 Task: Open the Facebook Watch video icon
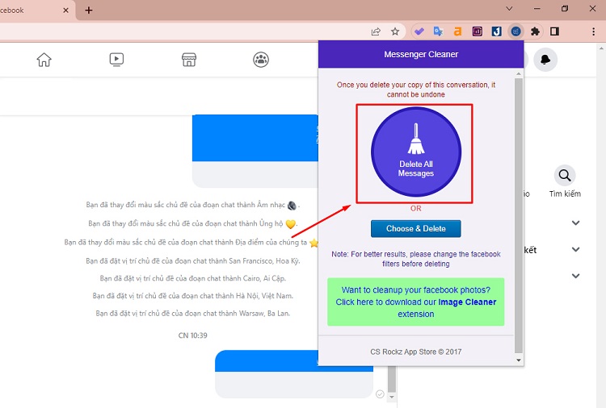(116, 60)
